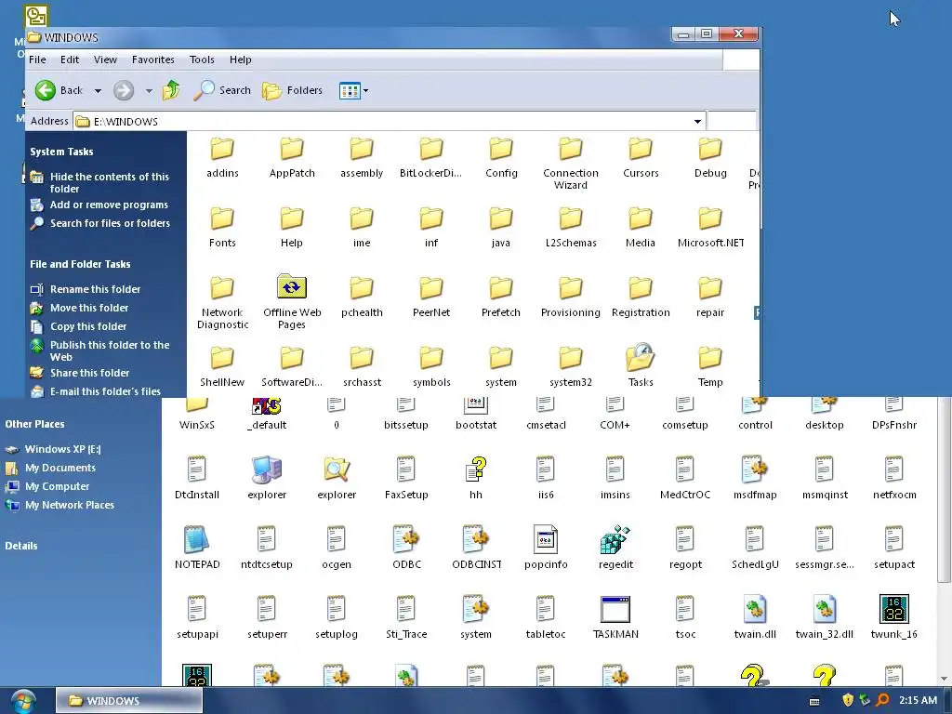Open the File menu
The height and width of the screenshot is (714, 952).
point(37,59)
